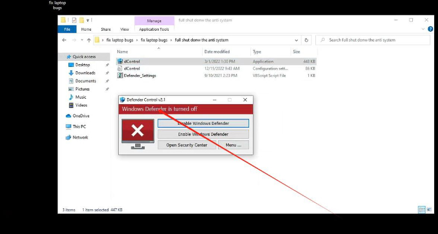
Task: Open the dControl application file
Action: click(x=132, y=61)
